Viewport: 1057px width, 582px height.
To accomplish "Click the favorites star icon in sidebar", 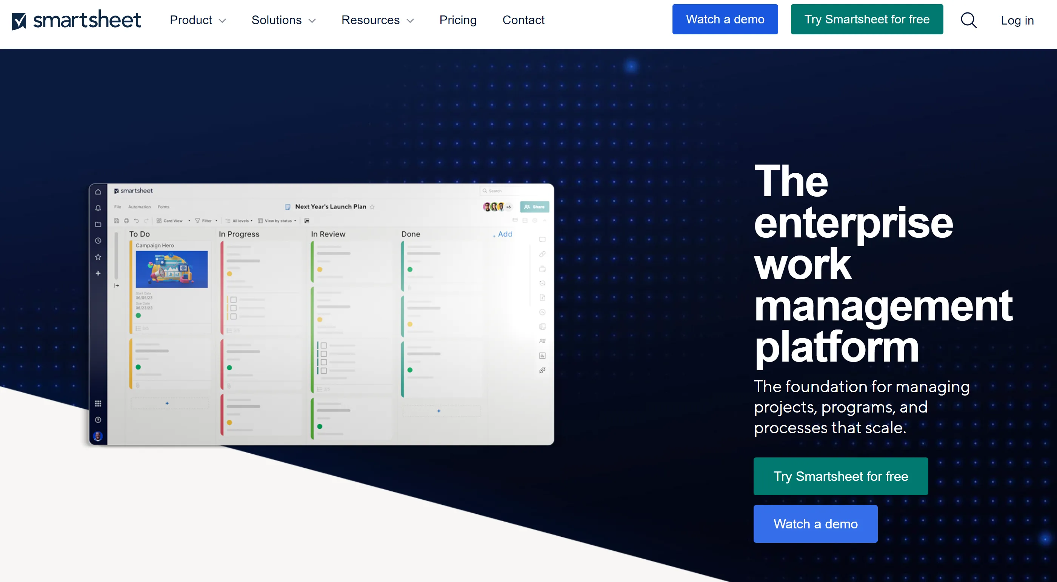I will tap(100, 256).
